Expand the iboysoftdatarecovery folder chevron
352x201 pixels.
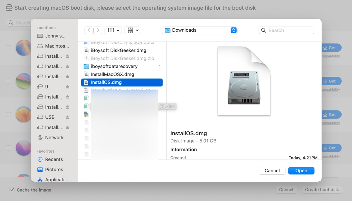[160, 67]
